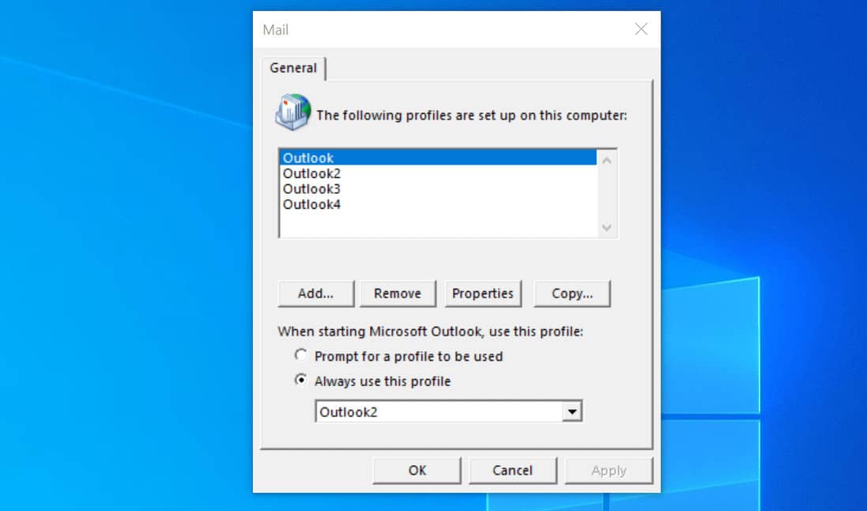Select the Outlook2 profile row

(439, 173)
